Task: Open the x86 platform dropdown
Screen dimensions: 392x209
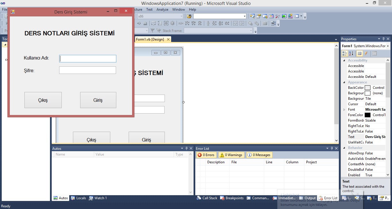Action: 181,16
